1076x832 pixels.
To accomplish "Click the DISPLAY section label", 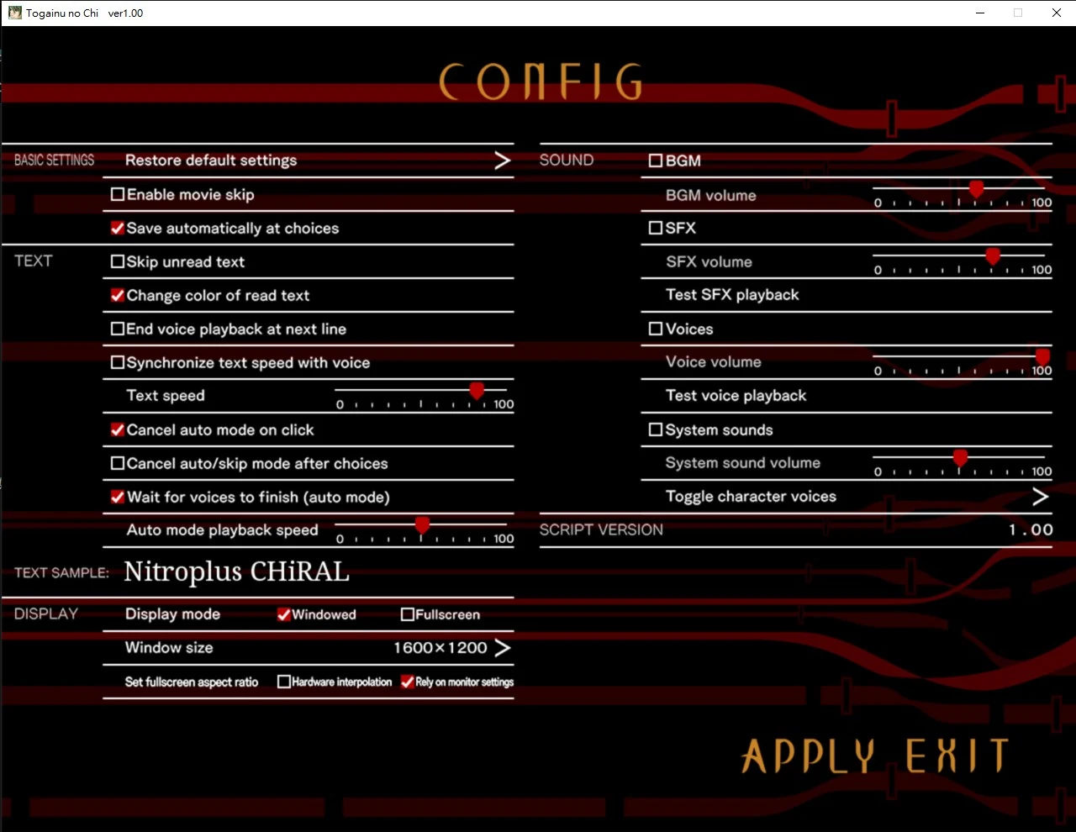I will 46,614.
